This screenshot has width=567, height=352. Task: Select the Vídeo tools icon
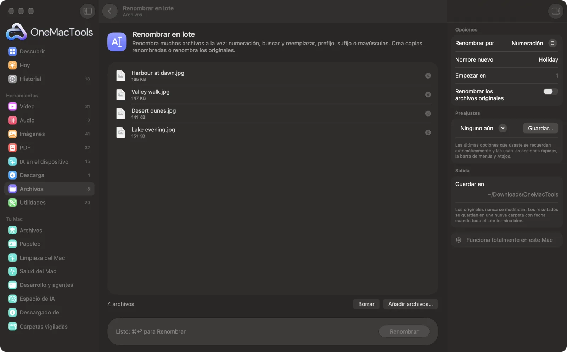[x=12, y=107]
